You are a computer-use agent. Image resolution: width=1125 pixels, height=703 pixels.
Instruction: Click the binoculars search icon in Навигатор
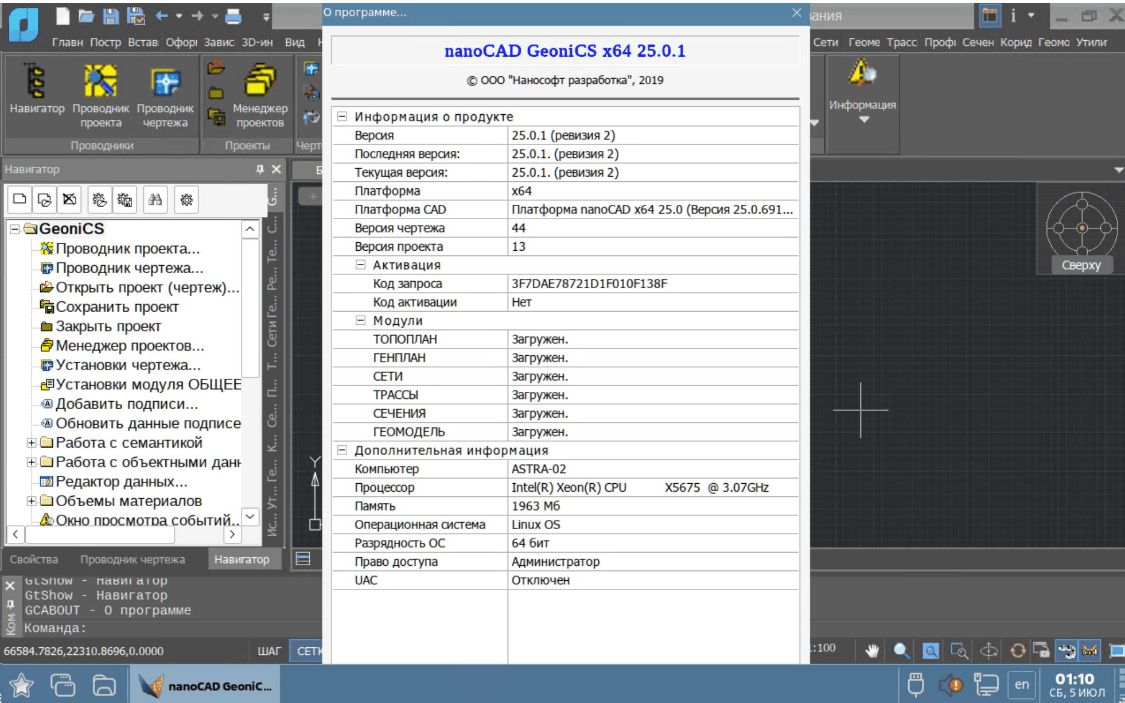point(155,200)
